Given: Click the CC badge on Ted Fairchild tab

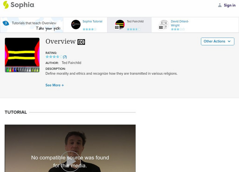Looking at the screenshot, I should click(x=117, y=27).
